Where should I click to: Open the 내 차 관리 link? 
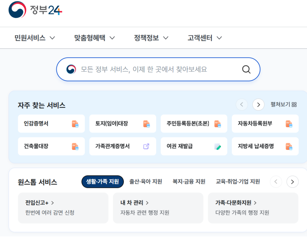[134, 203]
